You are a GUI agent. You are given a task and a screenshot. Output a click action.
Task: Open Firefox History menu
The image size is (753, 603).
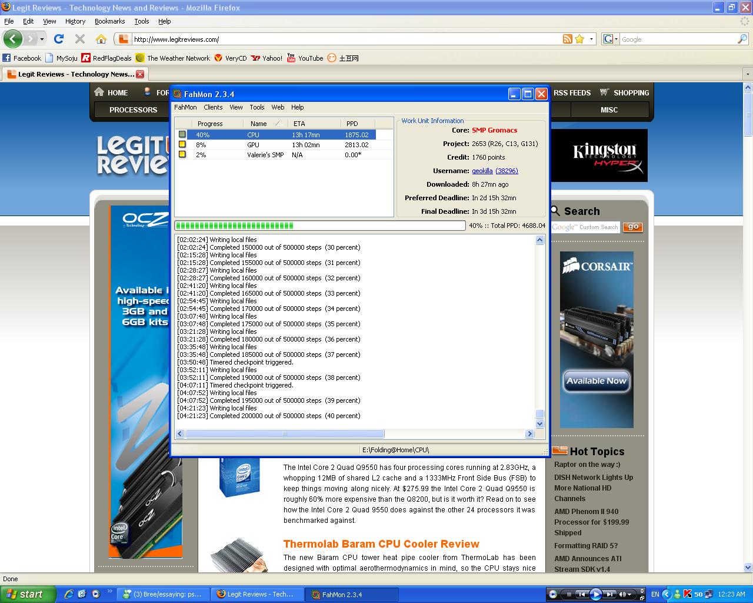(75, 21)
